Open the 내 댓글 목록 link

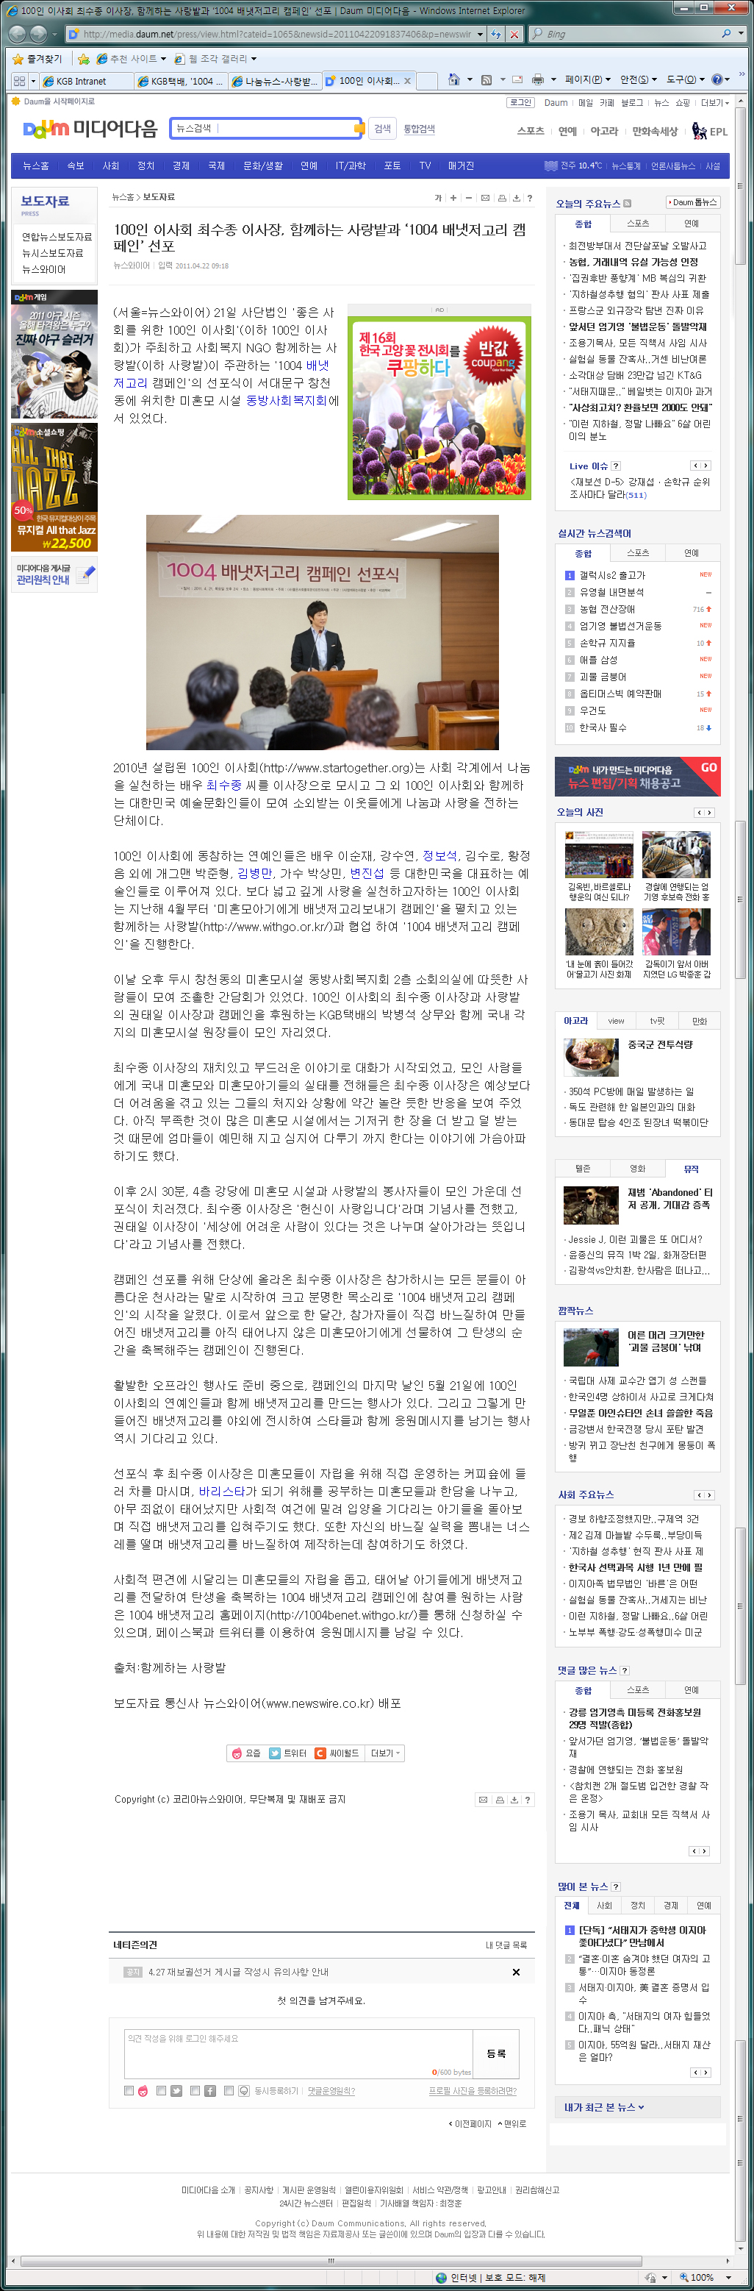(x=506, y=1945)
